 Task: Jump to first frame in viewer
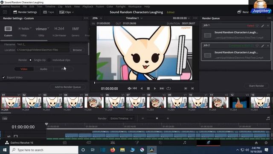point(135,89)
